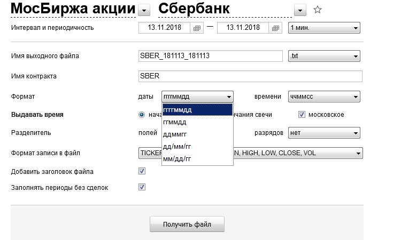Click the Интервал и периодичность label

coord(52,28)
